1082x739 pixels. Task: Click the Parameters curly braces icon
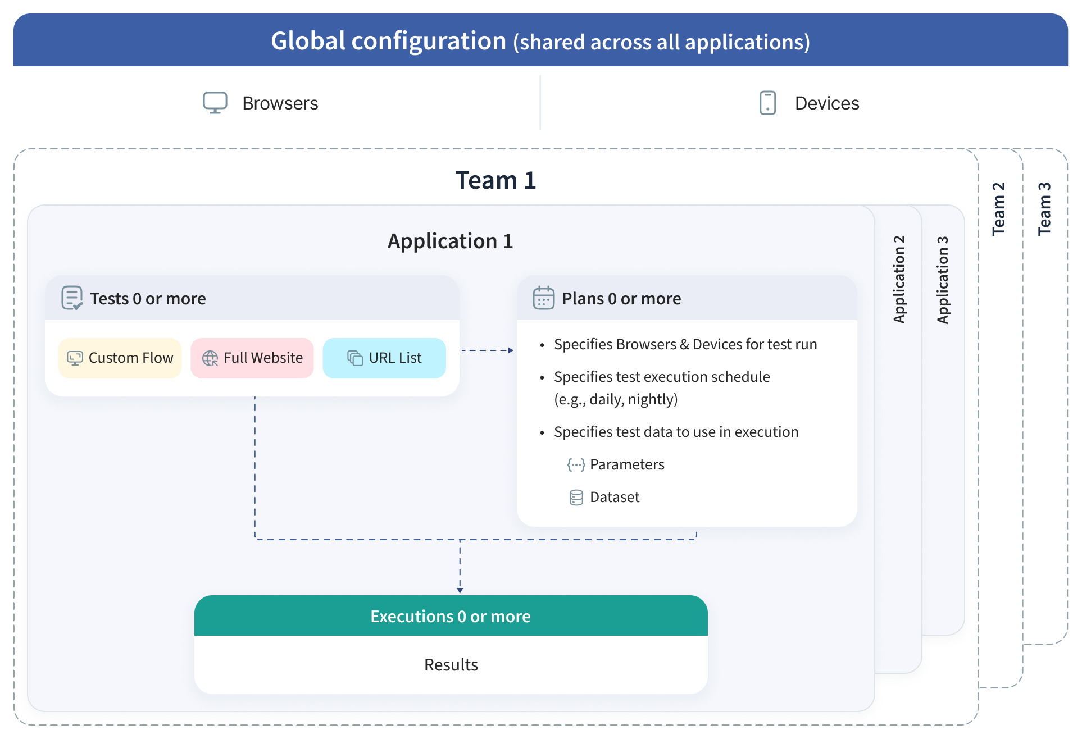[x=576, y=465]
